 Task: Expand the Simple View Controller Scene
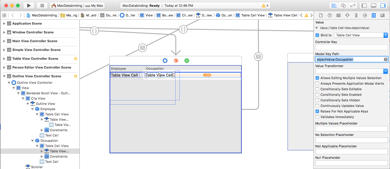click(x=4, y=50)
